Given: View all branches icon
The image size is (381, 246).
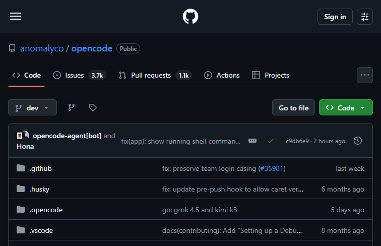Looking at the screenshot, I should pos(72,107).
